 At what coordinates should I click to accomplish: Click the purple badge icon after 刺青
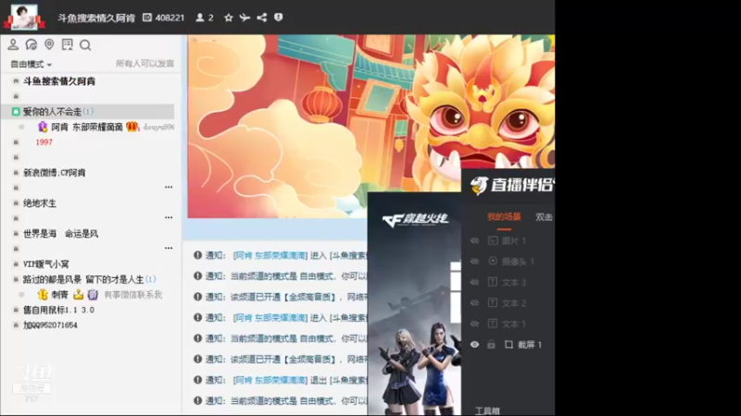(x=93, y=295)
